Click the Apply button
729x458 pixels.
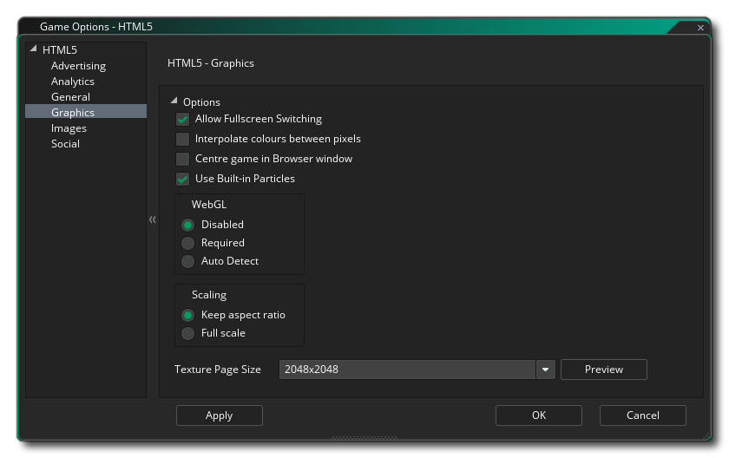pyautogui.click(x=219, y=415)
